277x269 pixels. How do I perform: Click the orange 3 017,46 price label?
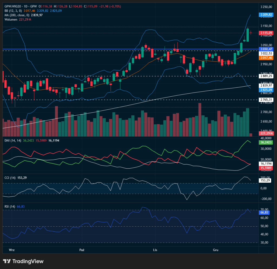(266, 58)
